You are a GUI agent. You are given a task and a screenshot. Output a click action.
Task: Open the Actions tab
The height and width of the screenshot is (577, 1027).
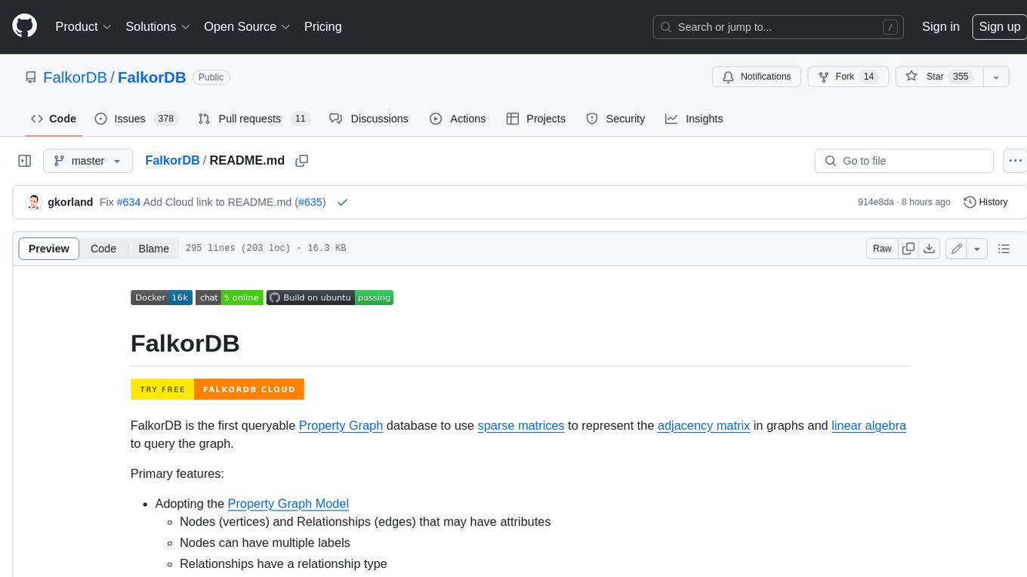click(x=458, y=119)
